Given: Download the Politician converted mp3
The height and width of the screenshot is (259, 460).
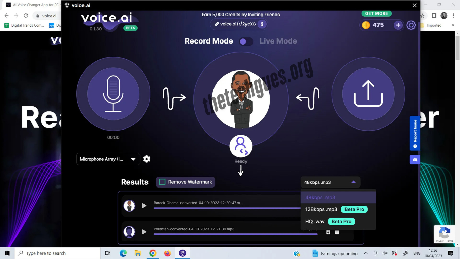Looking at the screenshot, I should 328,232.
